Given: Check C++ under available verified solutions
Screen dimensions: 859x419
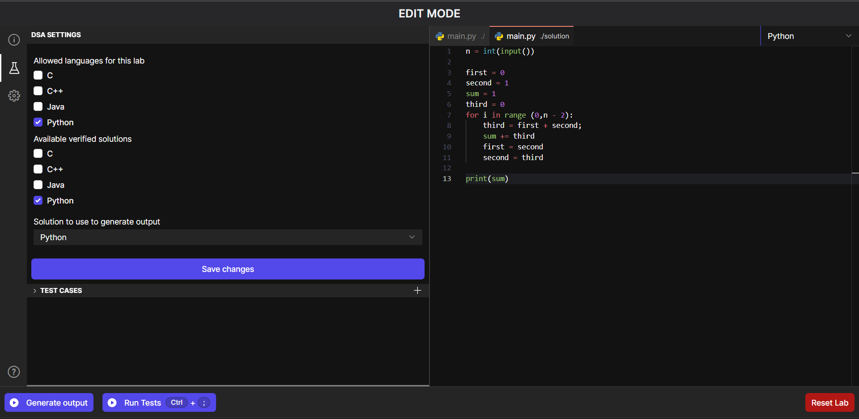Looking at the screenshot, I should [x=38, y=169].
